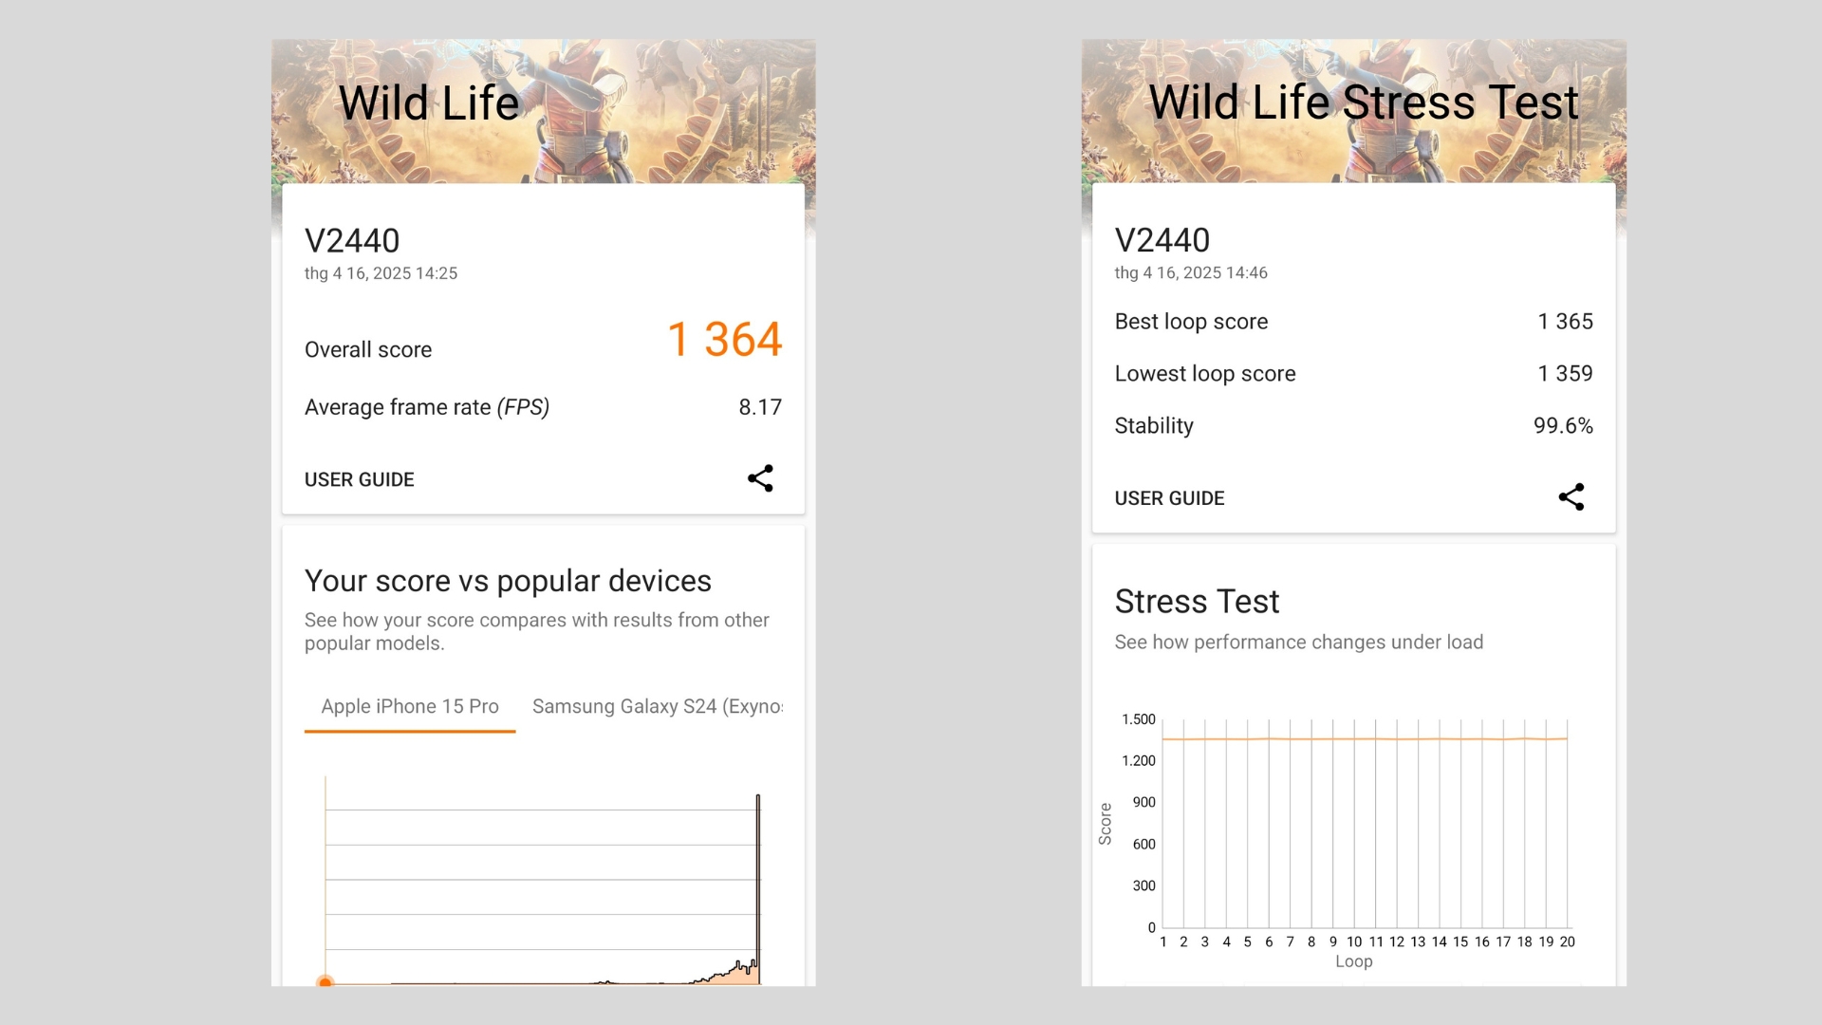Click the Wild Life Stress Test banner title
The width and height of the screenshot is (1822, 1025).
[x=1364, y=102]
